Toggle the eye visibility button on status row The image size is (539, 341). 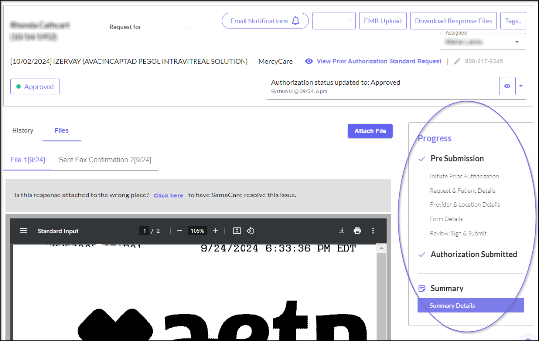[507, 86]
